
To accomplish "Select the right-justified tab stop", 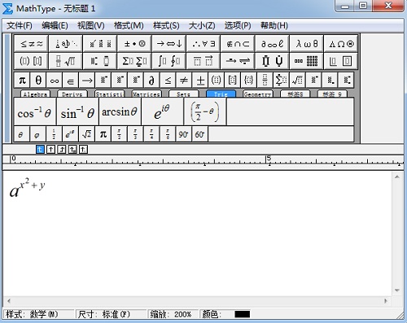I will 62,149.
